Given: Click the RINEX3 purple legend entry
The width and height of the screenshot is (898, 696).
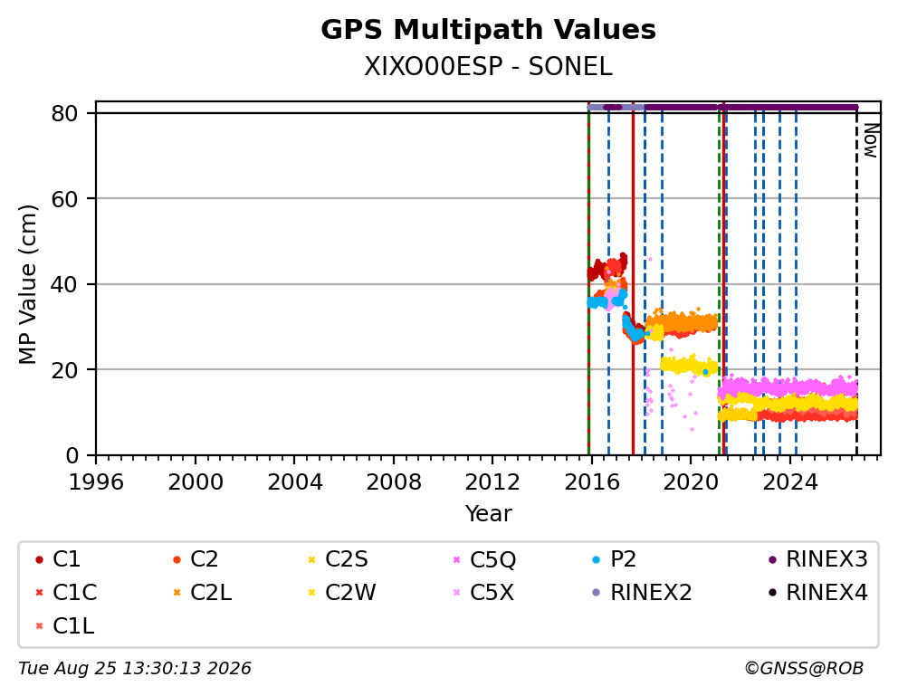Looking at the screenshot, I should [x=817, y=559].
